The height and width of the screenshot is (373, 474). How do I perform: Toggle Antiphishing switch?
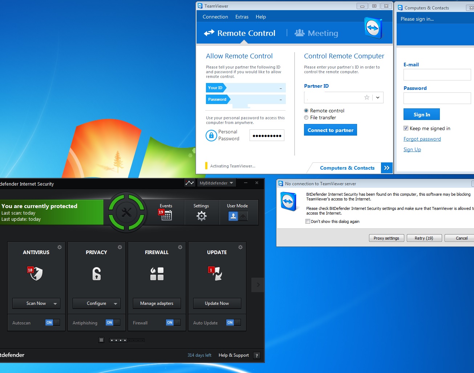(113, 322)
